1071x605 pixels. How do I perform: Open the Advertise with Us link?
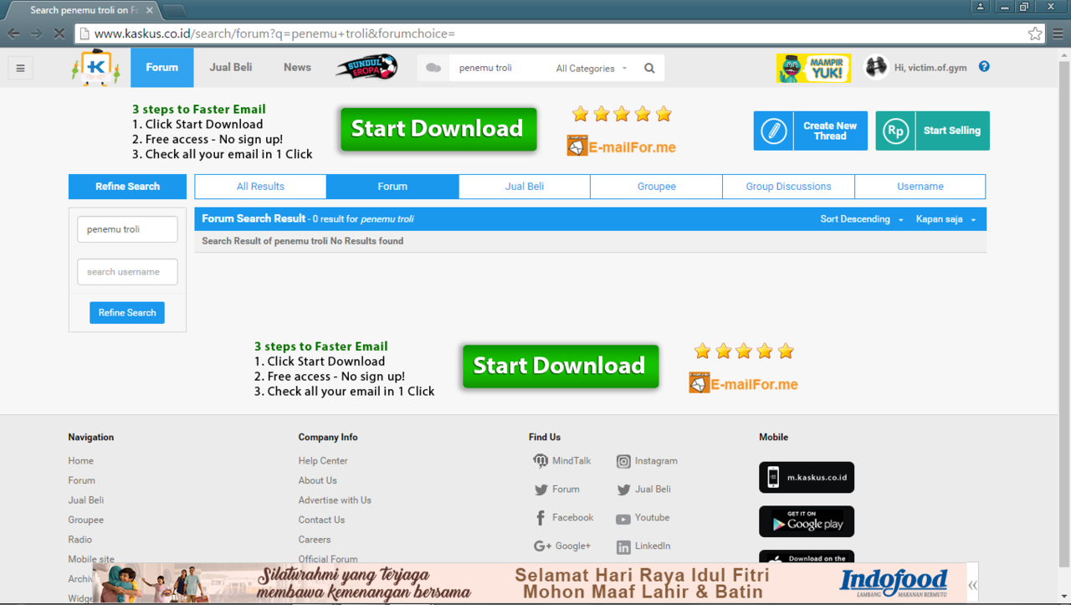coord(335,500)
